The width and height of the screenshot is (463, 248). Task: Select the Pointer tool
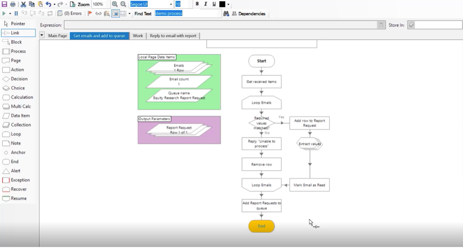[x=18, y=24]
